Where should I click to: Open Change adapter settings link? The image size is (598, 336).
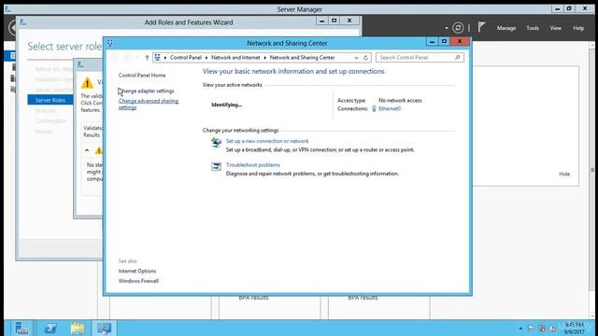point(147,91)
